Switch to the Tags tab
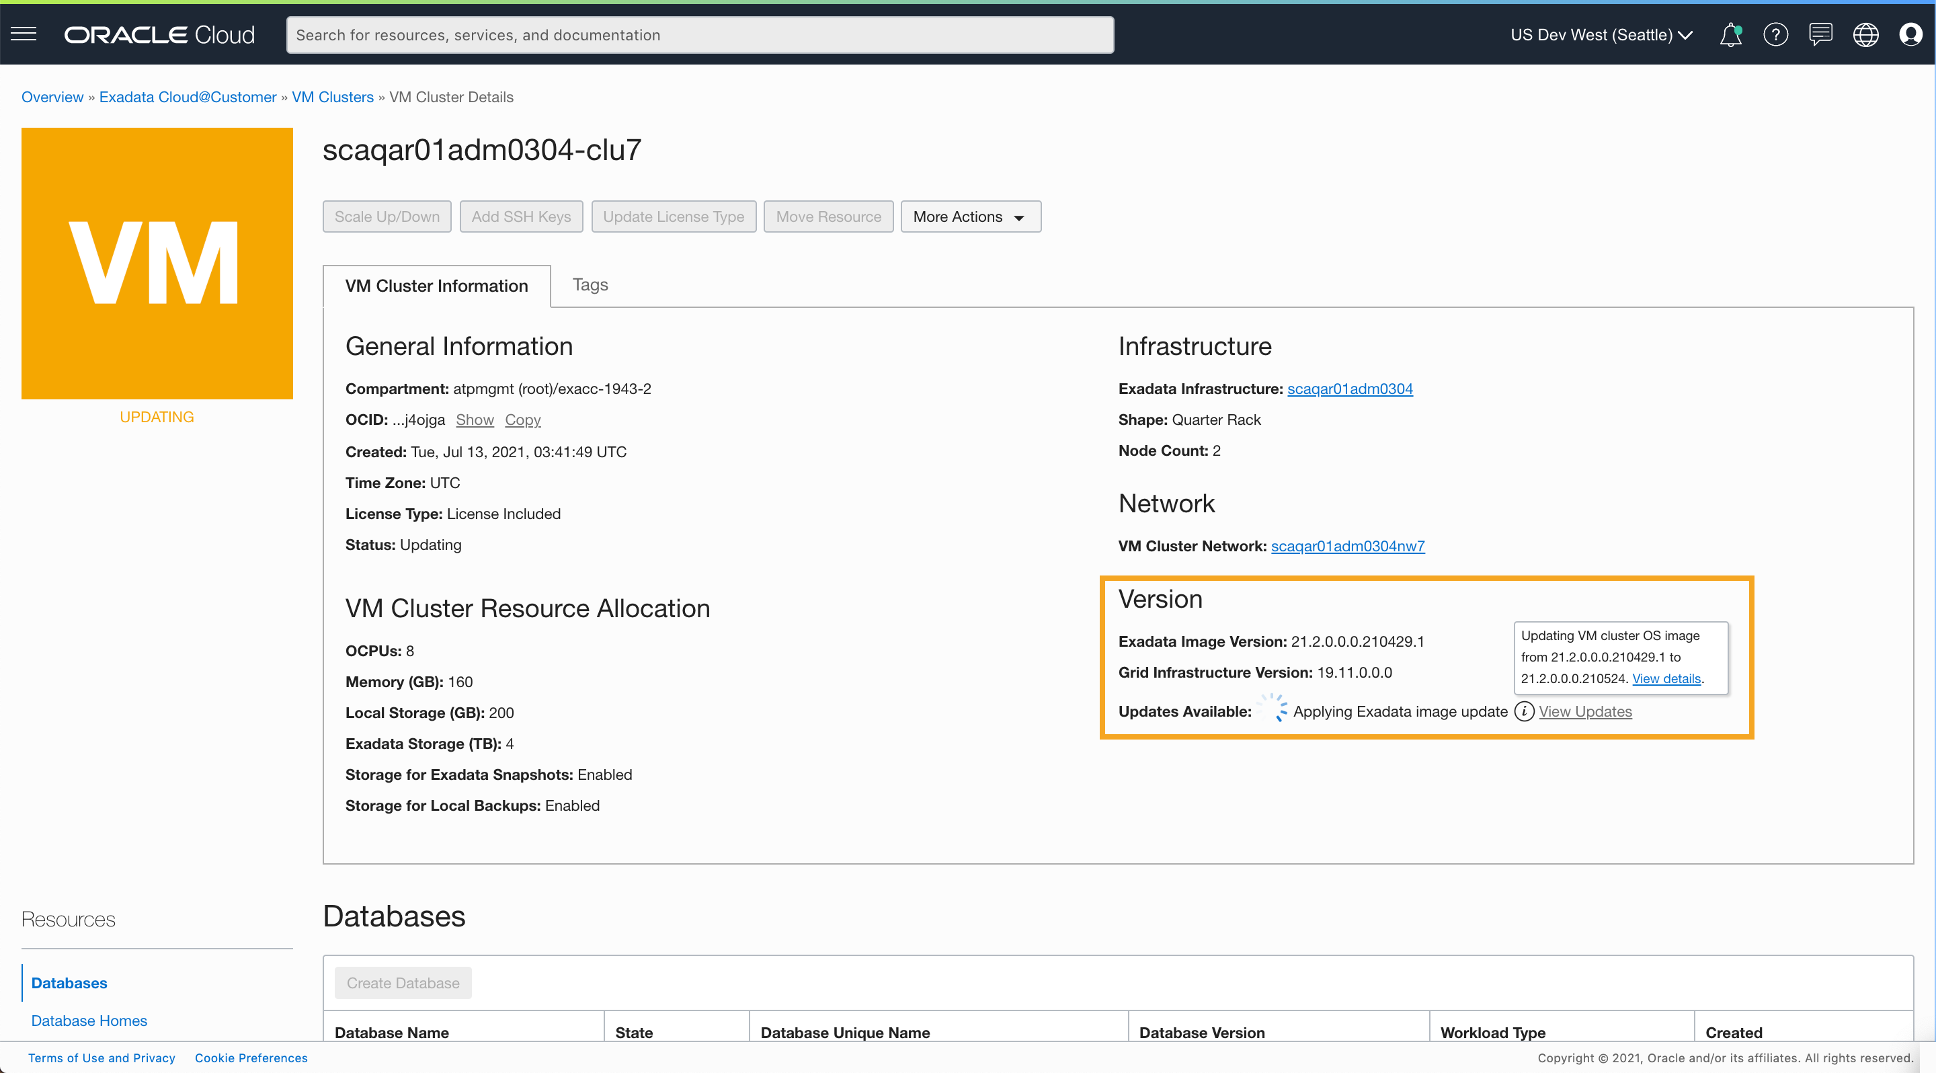 pos(590,285)
